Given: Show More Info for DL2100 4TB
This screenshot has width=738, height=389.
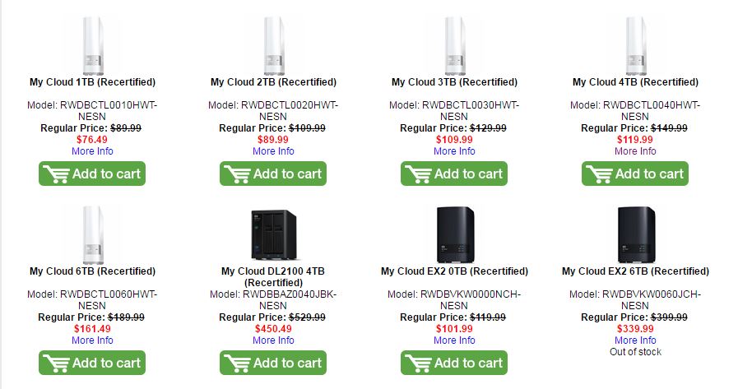Looking at the screenshot, I should click(273, 340).
